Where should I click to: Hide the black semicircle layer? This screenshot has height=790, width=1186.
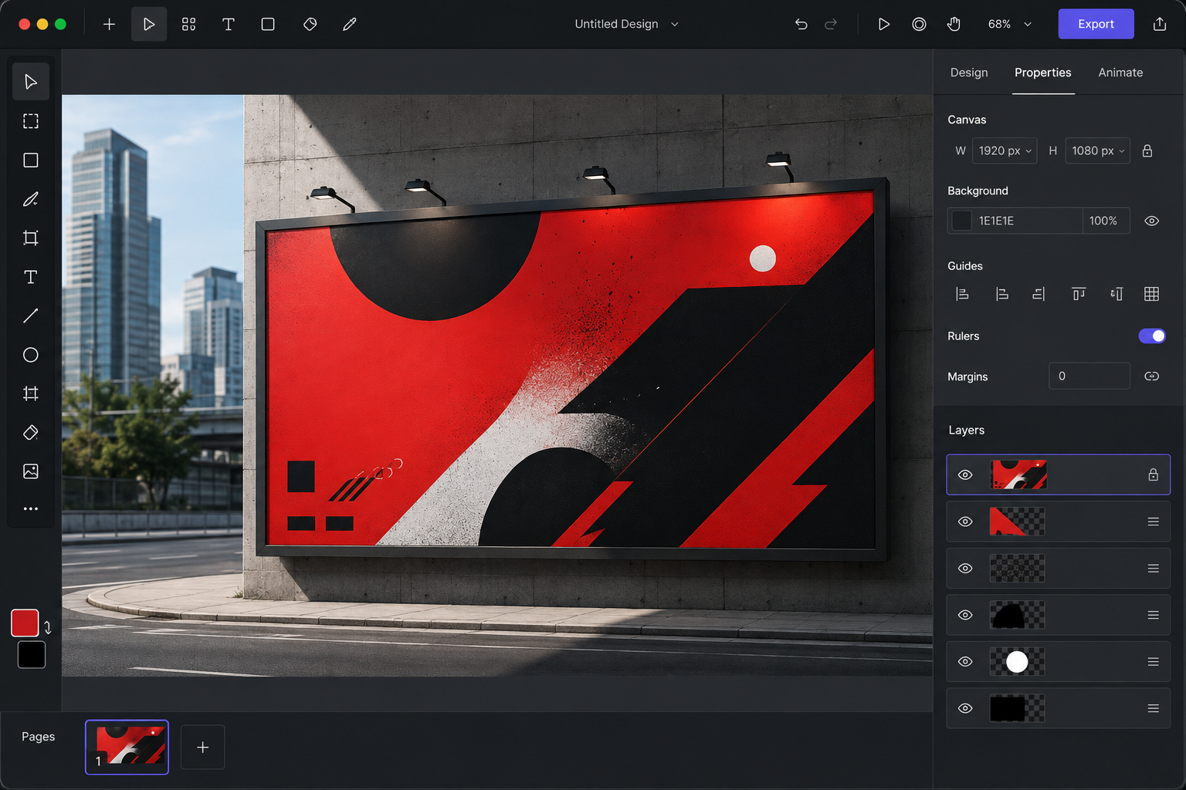(x=965, y=615)
